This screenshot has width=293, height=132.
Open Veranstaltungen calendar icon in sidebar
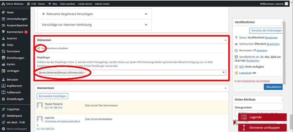[x=3, y=19]
